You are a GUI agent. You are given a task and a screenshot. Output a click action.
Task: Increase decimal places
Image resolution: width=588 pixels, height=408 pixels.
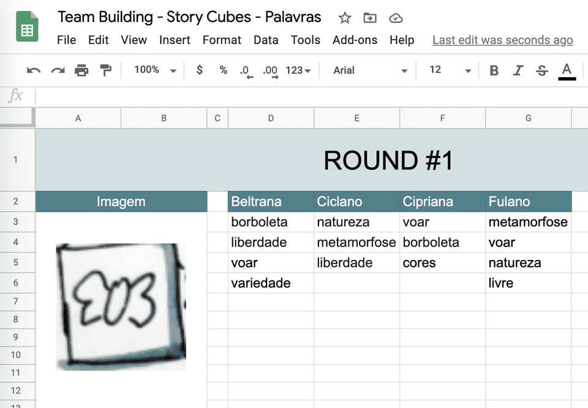point(269,72)
